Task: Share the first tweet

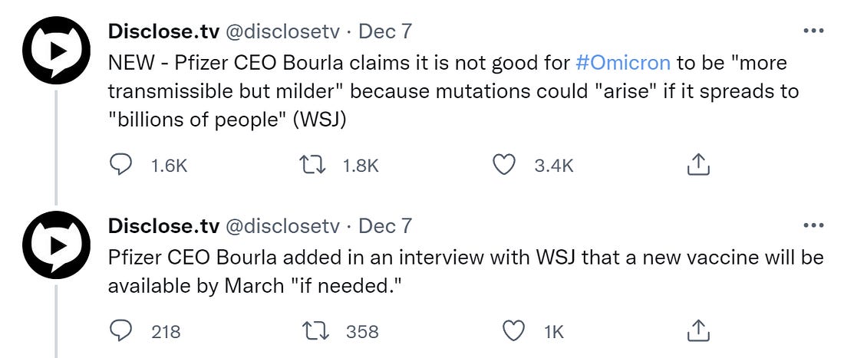Action: coord(697,164)
